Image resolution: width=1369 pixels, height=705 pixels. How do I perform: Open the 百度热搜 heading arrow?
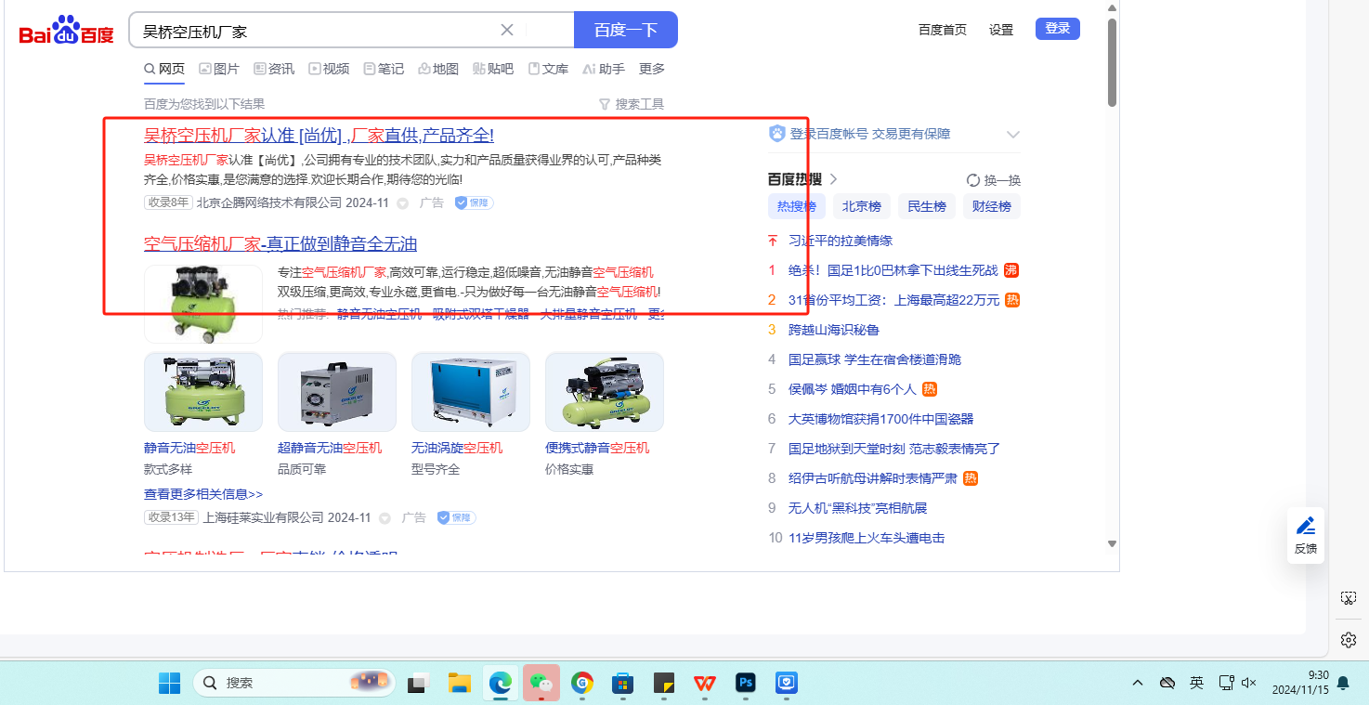[834, 179]
